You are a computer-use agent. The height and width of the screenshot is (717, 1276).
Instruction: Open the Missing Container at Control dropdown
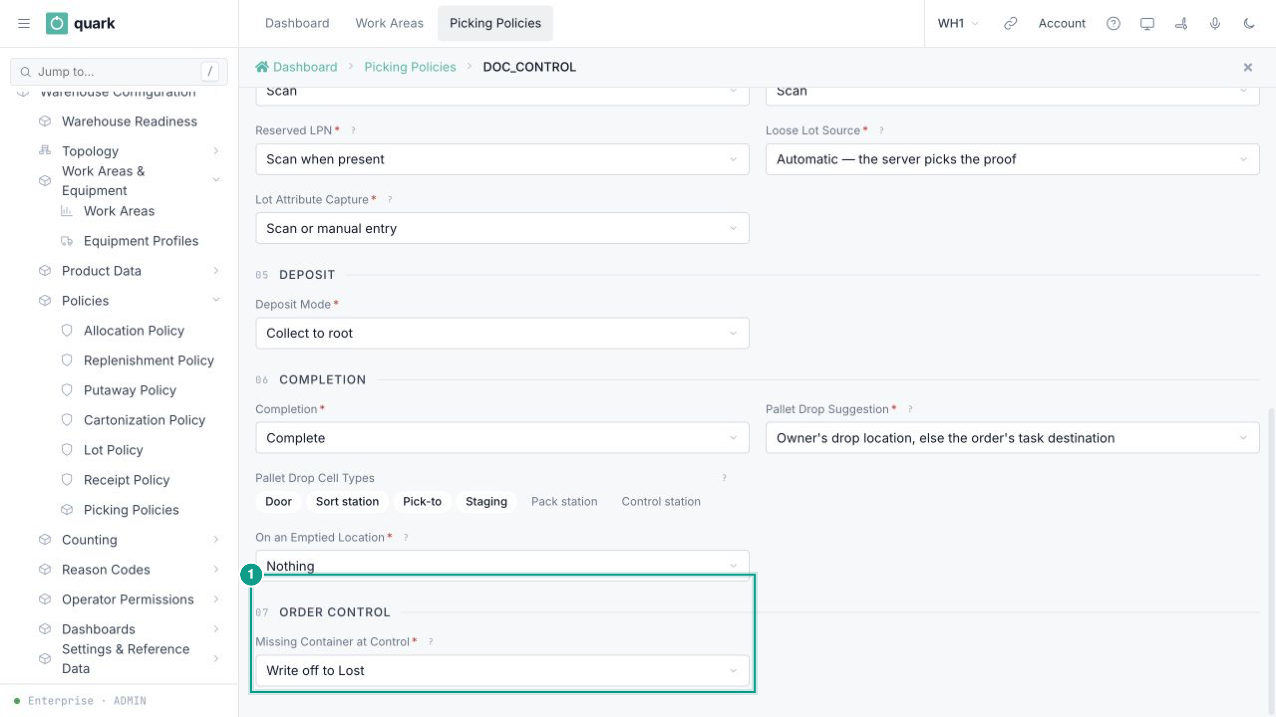click(x=502, y=671)
